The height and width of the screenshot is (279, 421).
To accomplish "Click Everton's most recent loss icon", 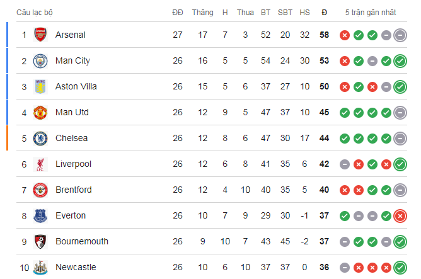I will click(x=400, y=215).
